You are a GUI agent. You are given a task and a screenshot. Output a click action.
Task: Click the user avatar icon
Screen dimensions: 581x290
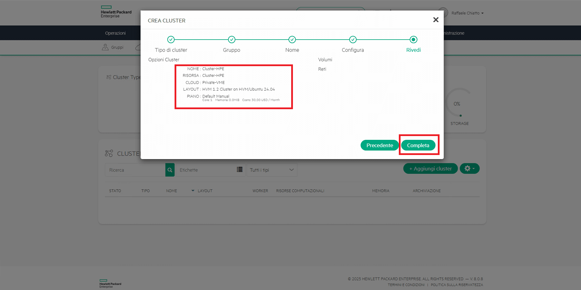[443, 13]
